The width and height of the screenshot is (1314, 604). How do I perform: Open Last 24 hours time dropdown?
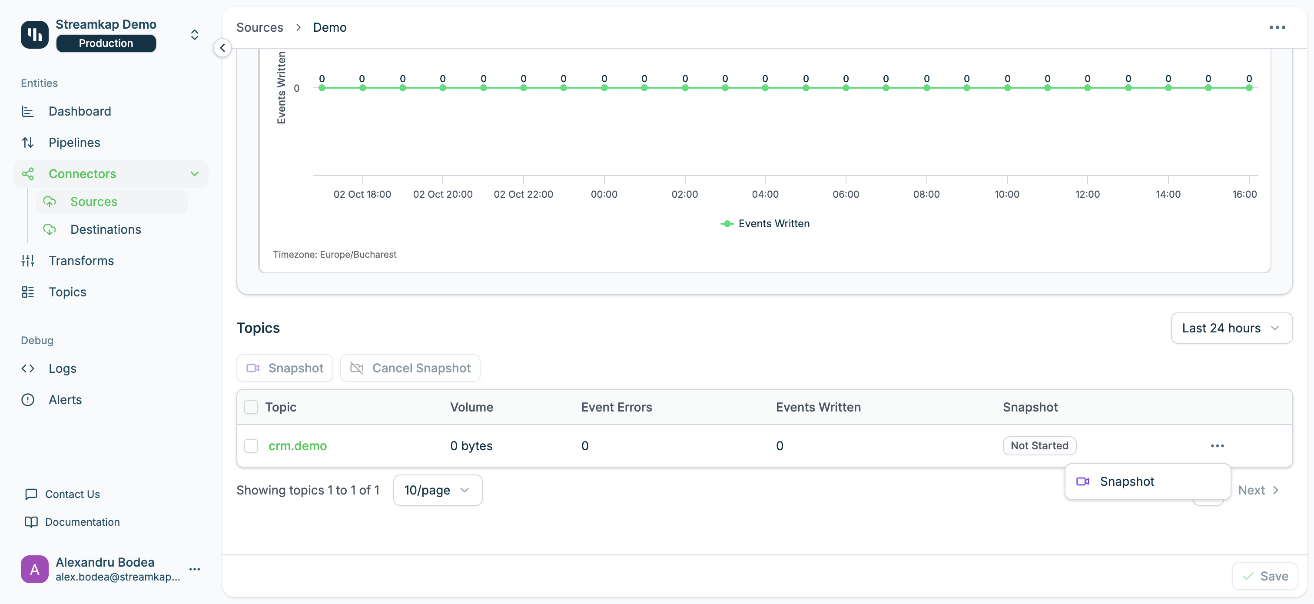click(1231, 328)
